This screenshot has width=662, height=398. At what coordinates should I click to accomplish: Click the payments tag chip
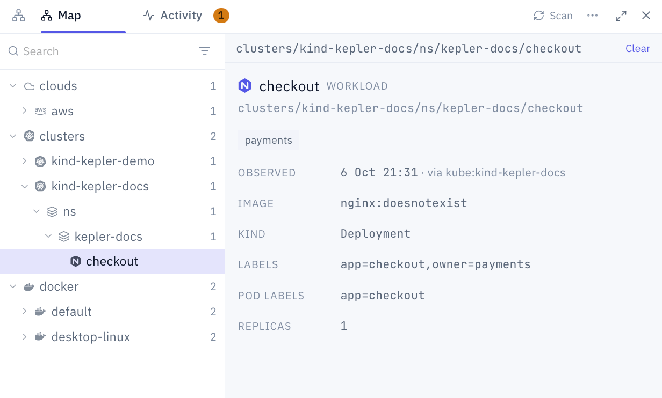click(x=269, y=141)
